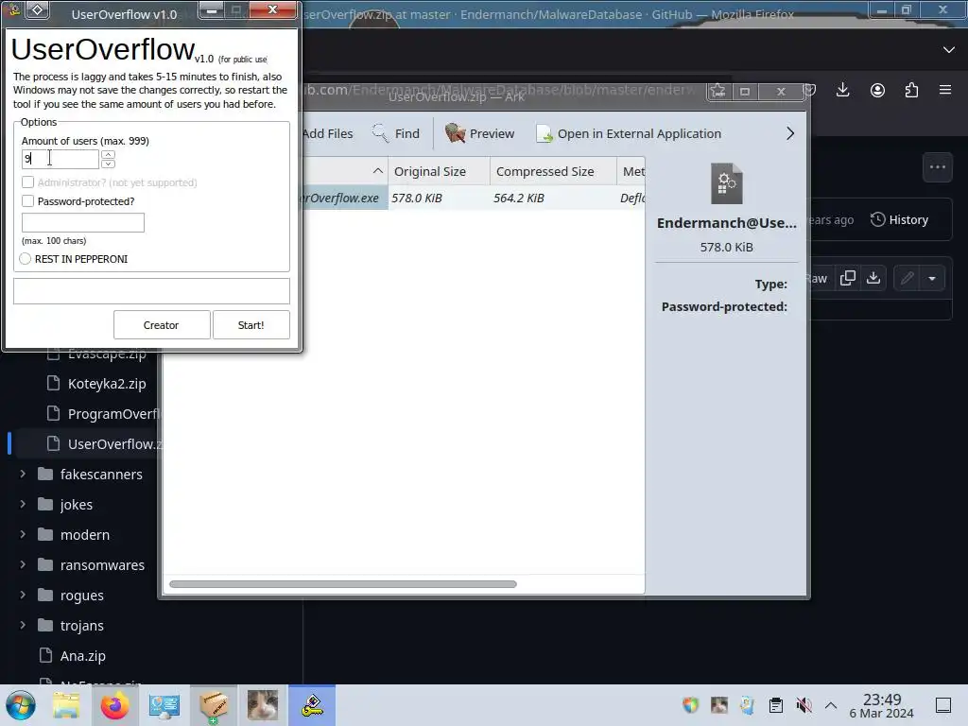This screenshot has height=726, width=968.
Task: Click the greyed pencil edit icon on GitHub
Action: point(907,278)
